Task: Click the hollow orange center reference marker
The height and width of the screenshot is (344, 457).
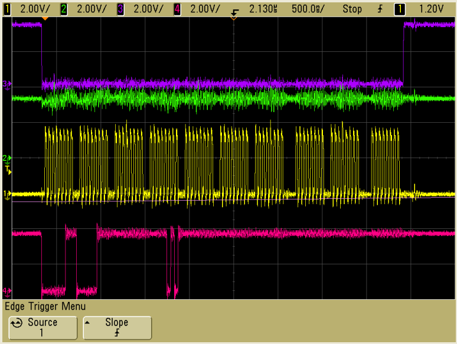Action: [x=233, y=18]
